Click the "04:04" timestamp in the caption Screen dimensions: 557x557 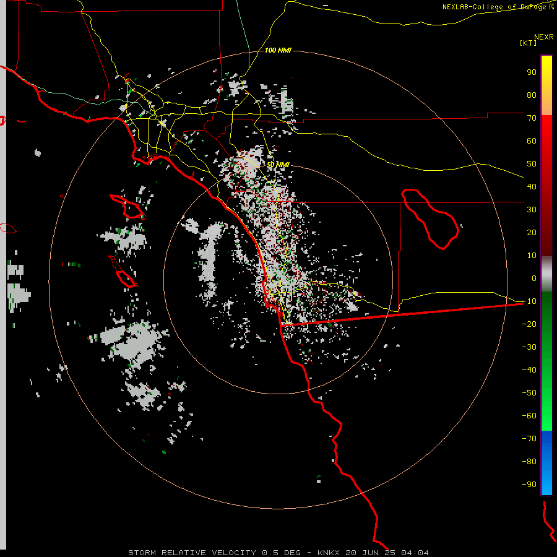(415, 553)
